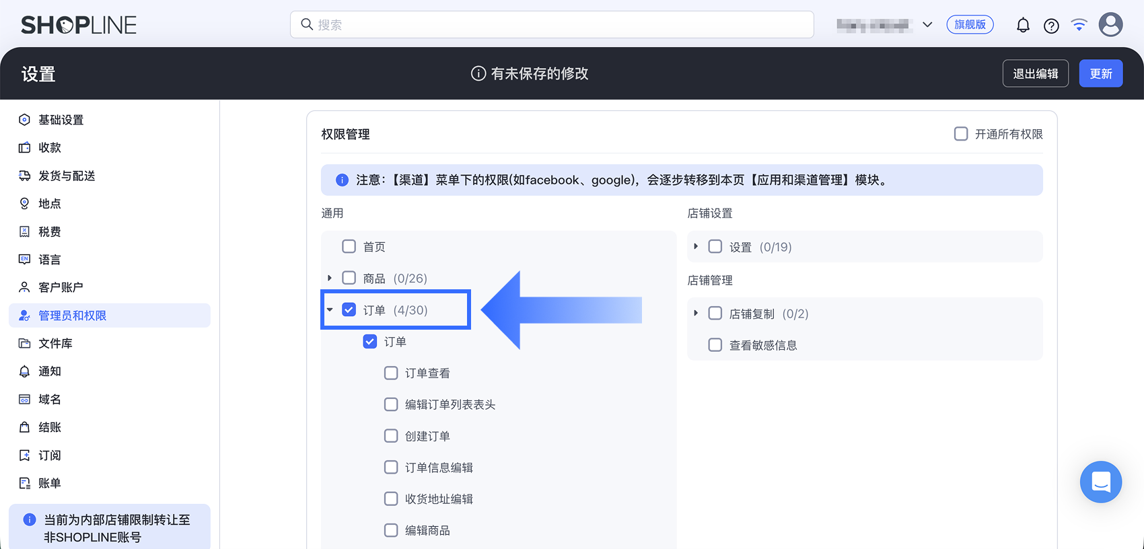Viewport: 1144px width, 549px height.
Task: Click the 基础设置 sidebar icon
Action: pyautogui.click(x=25, y=120)
